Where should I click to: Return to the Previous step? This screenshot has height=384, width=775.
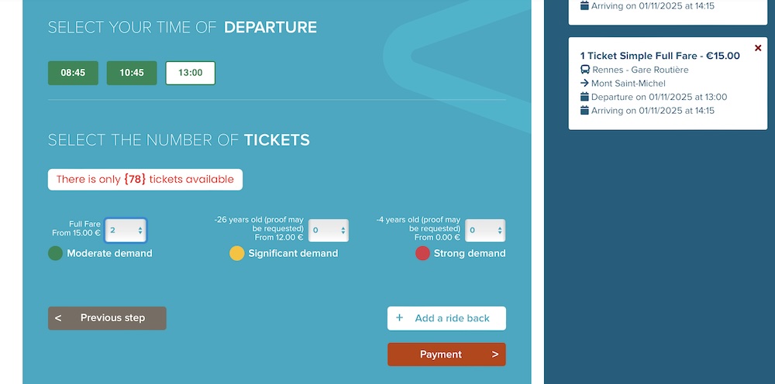coord(107,318)
